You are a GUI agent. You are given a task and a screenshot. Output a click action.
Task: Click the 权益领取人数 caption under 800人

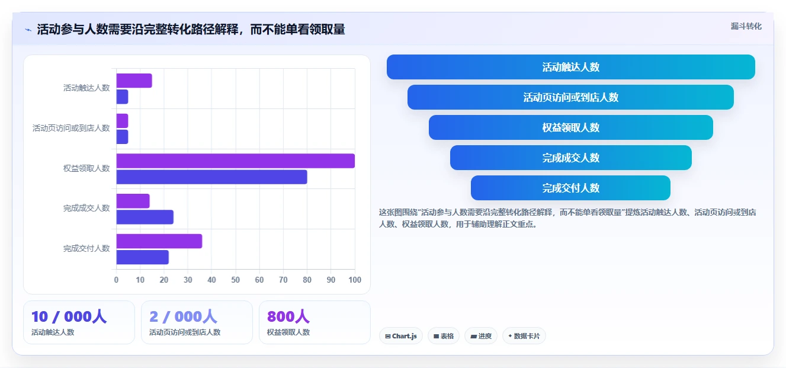(288, 332)
